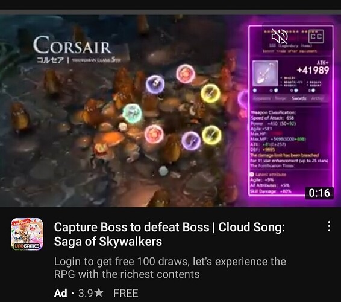The height and width of the screenshot is (302, 341).
Task: Select the Mage tab in the weapon panel
Action: click(280, 98)
